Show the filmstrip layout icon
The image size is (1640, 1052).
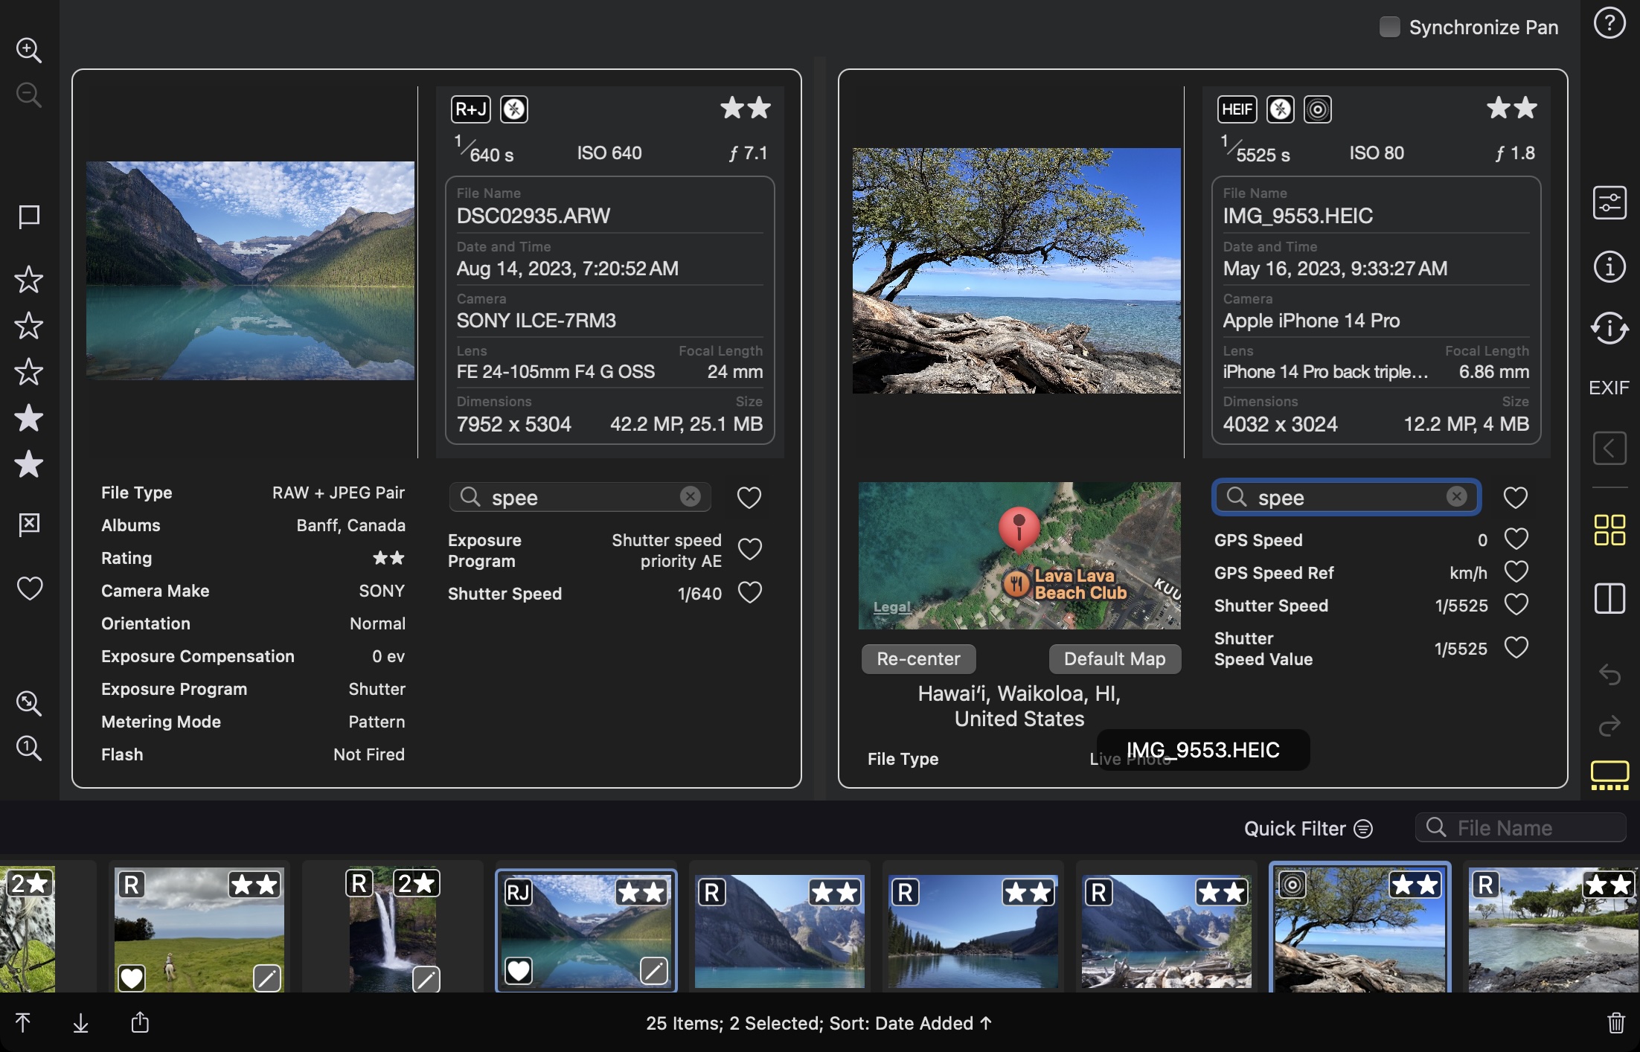click(x=1609, y=775)
